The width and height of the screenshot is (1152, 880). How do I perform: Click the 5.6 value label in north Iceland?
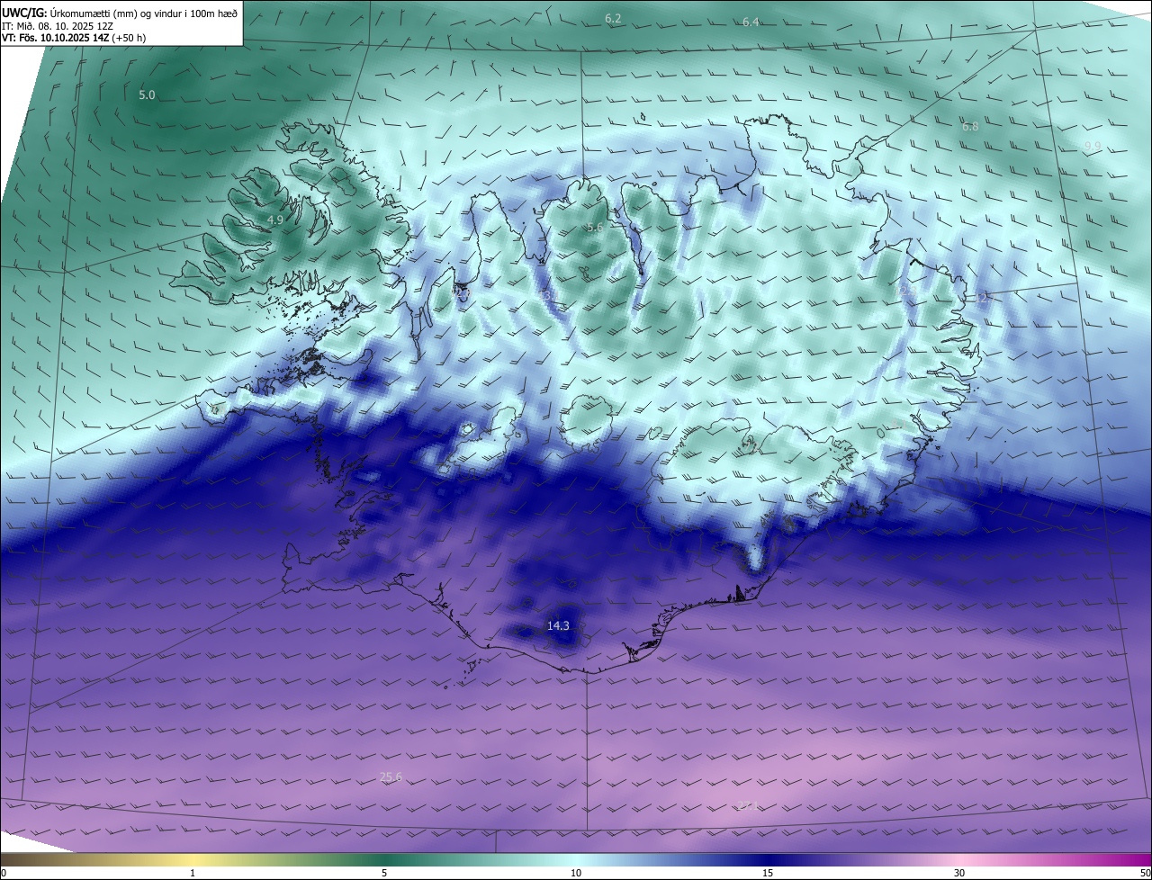pyautogui.click(x=594, y=228)
